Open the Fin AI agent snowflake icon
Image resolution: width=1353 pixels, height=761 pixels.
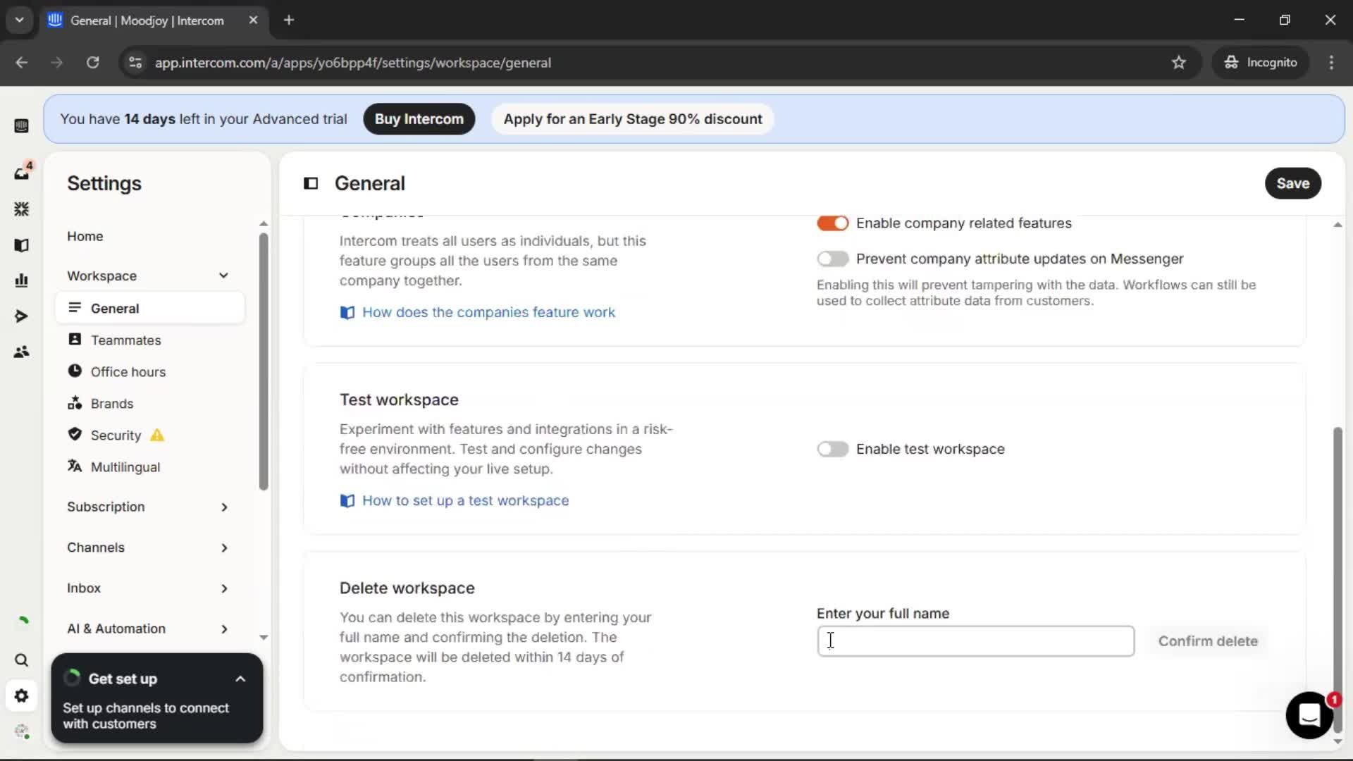tap(21, 209)
